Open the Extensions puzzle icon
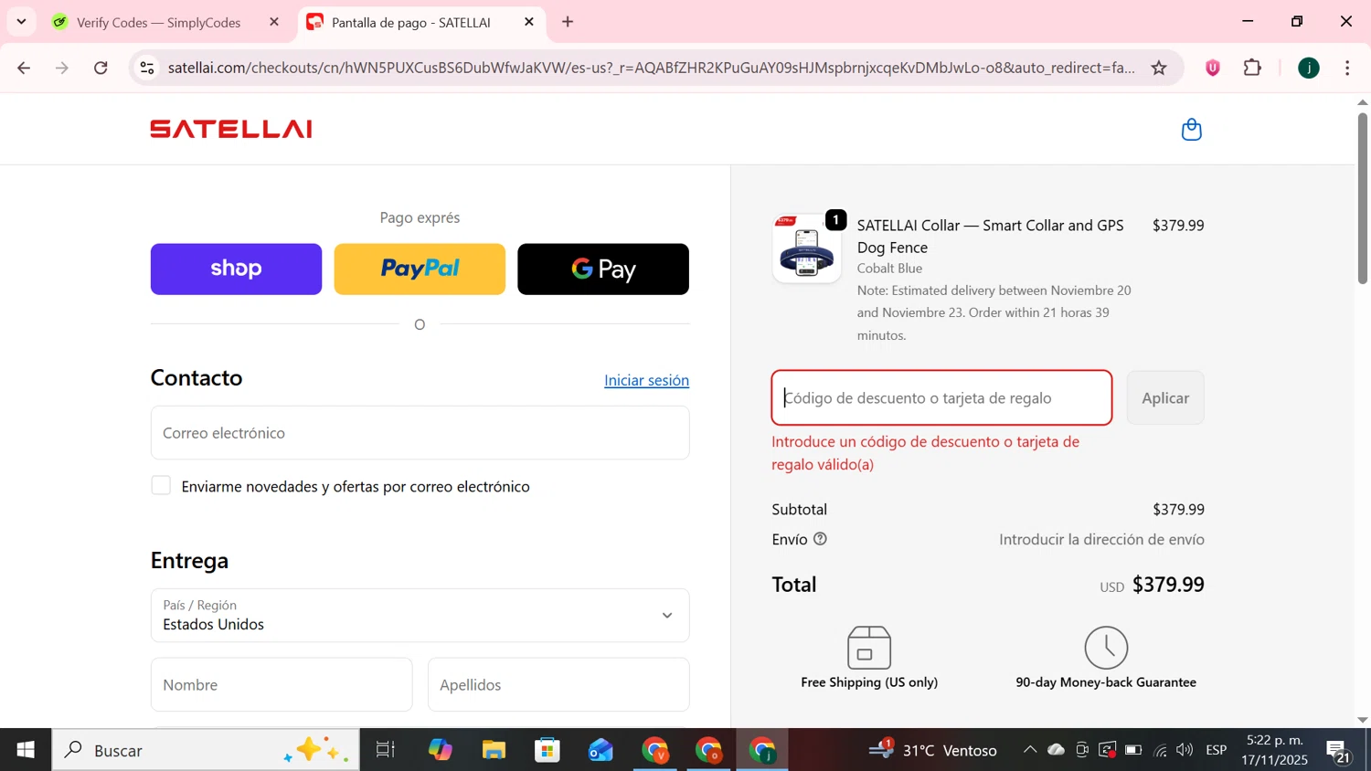This screenshot has width=1371, height=771. point(1252,68)
